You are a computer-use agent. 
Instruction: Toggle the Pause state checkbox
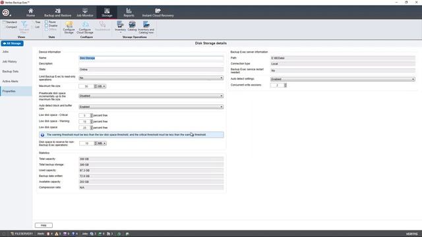pyautogui.click(x=46, y=22)
